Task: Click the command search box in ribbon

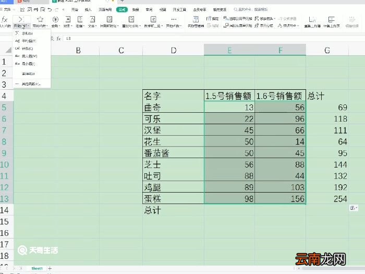Action: coord(251,9)
